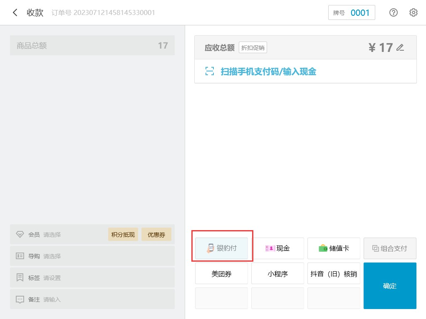
Task: Click the scan frame icon beside 扫描手机支付码
Action: [210, 71]
